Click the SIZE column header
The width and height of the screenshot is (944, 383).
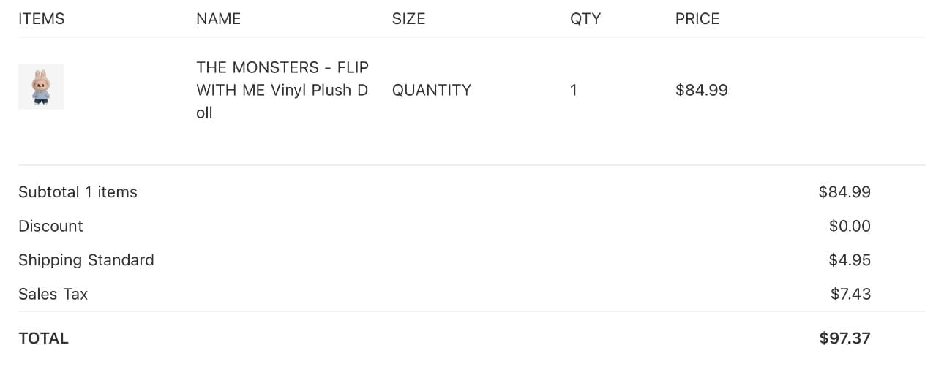(408, 19)
